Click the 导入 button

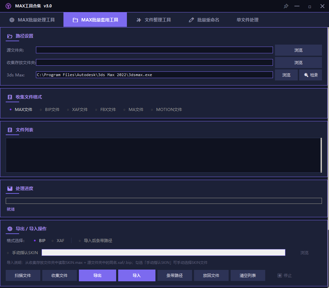[x=137, y=275]
